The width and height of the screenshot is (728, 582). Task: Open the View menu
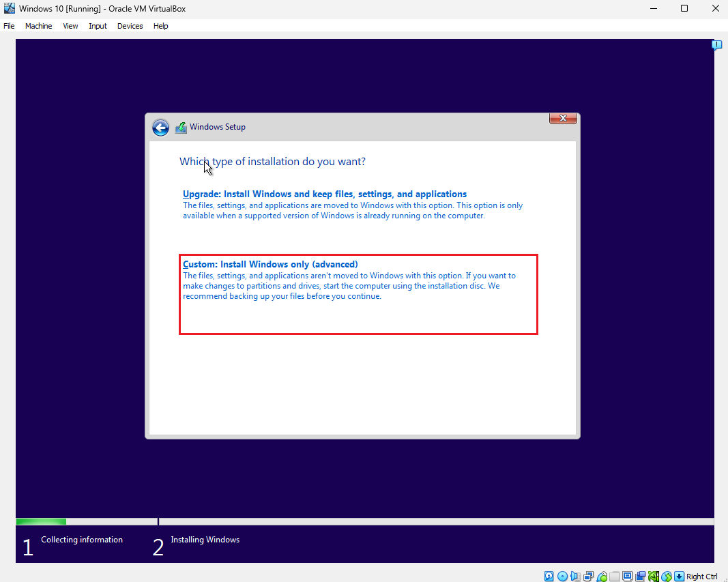tap(70, 26)
